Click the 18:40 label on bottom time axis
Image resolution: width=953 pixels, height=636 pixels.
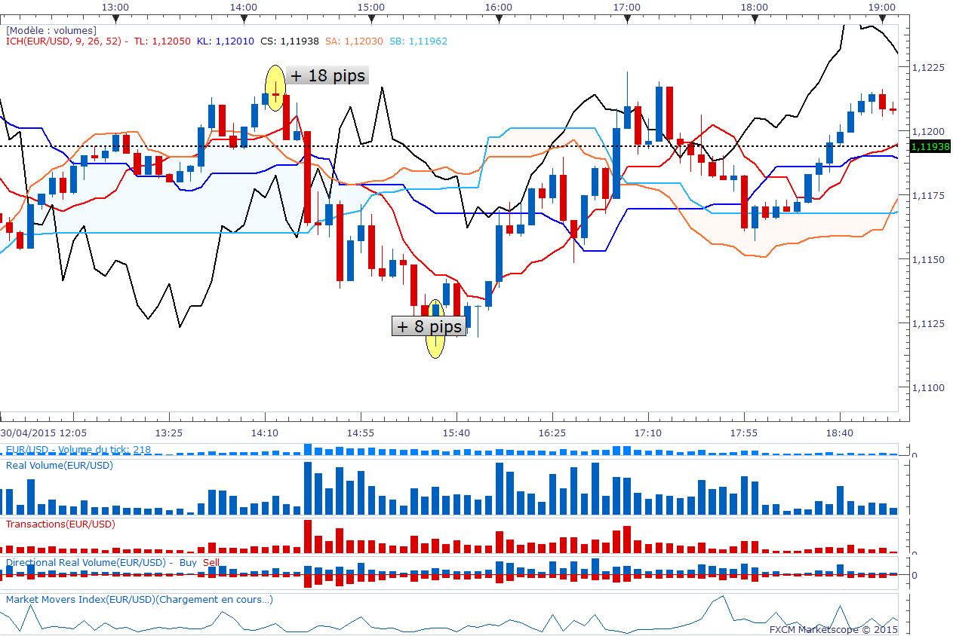coord(840,433)
